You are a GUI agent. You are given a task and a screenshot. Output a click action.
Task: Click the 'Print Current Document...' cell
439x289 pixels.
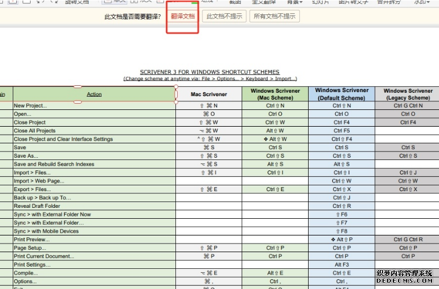click(94, 256)
